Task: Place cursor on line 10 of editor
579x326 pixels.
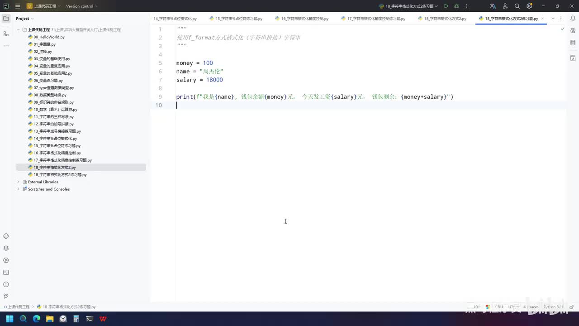Action: pyautogui.click(x=371, y=105)
